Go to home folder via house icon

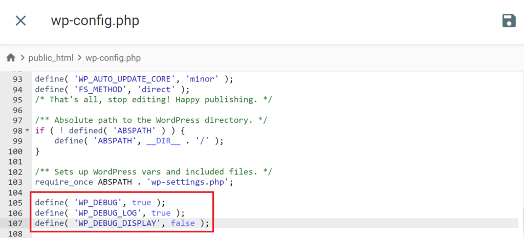click(x=11, y=58)
